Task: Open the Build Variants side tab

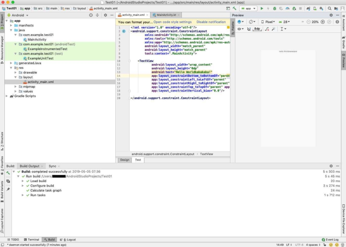Action: (x=2, y=191)
